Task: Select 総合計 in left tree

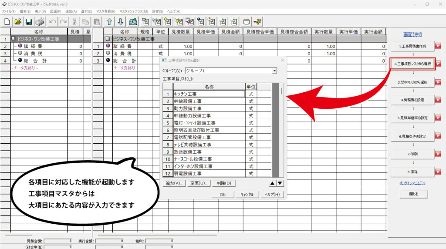Action: [x=35, y=61]
